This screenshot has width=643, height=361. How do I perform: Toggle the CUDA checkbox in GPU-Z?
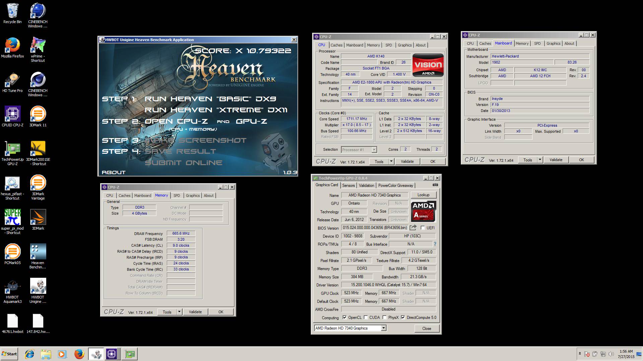coord(366,318)
